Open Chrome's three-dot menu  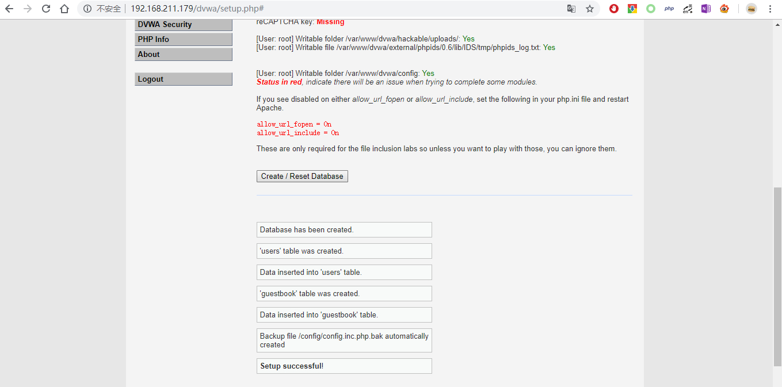pos(770,9)
